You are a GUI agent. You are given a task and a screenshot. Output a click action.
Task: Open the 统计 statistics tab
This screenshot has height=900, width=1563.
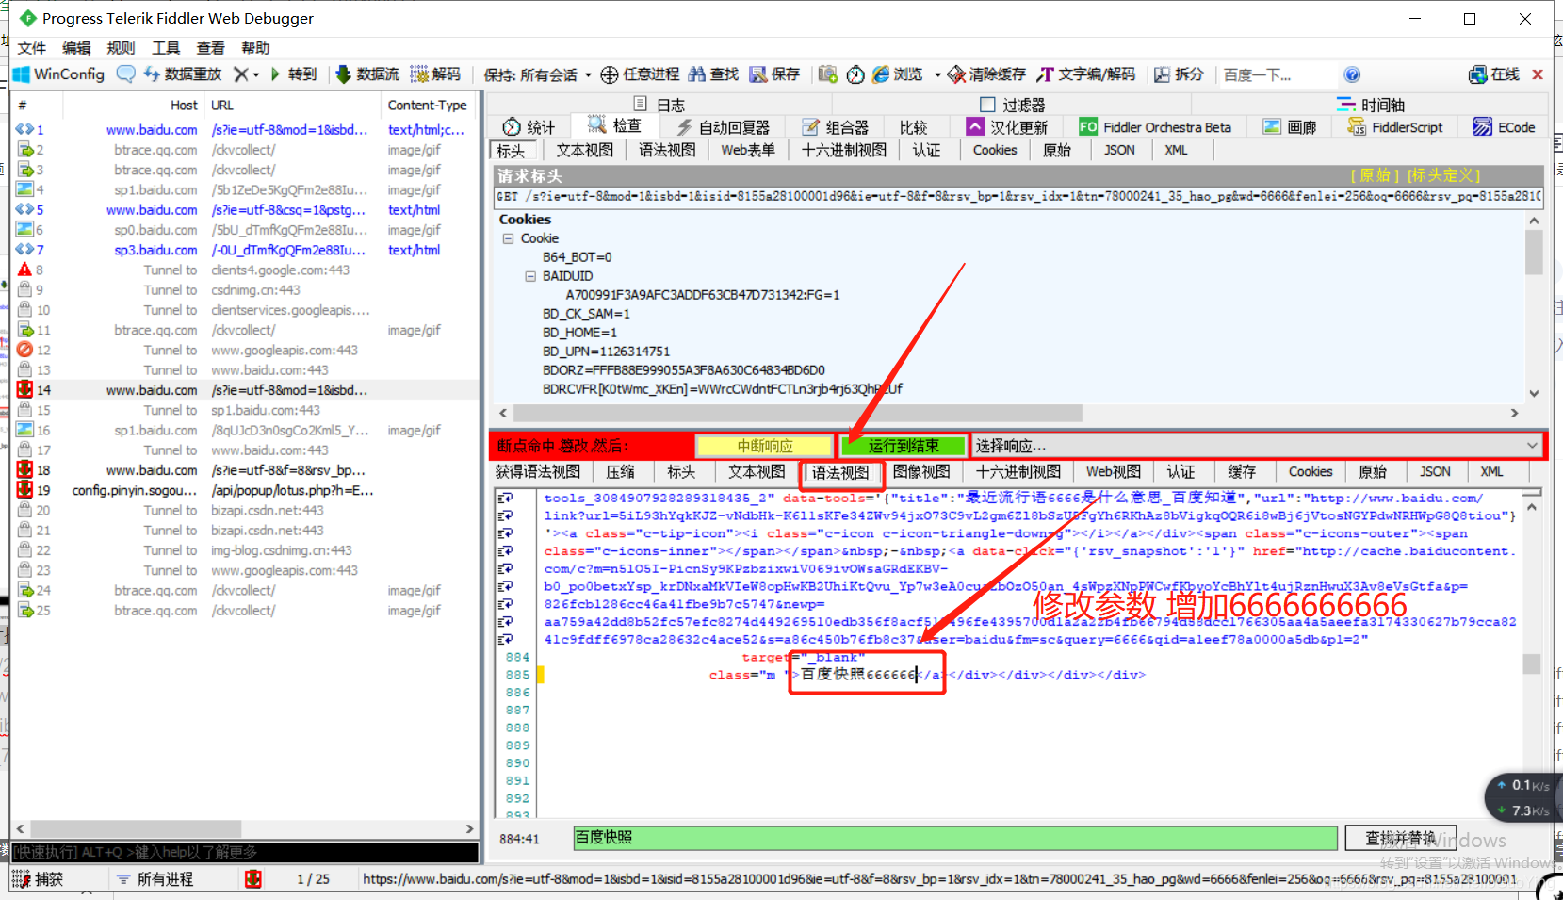click(x=529, y=127)
